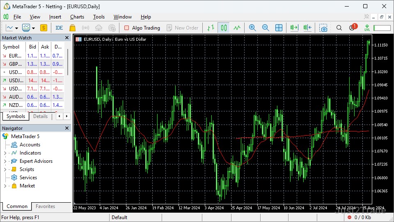Take a chart screenshot with camera icon
Screen dimensions: 394x222
[x=323, y=28]
